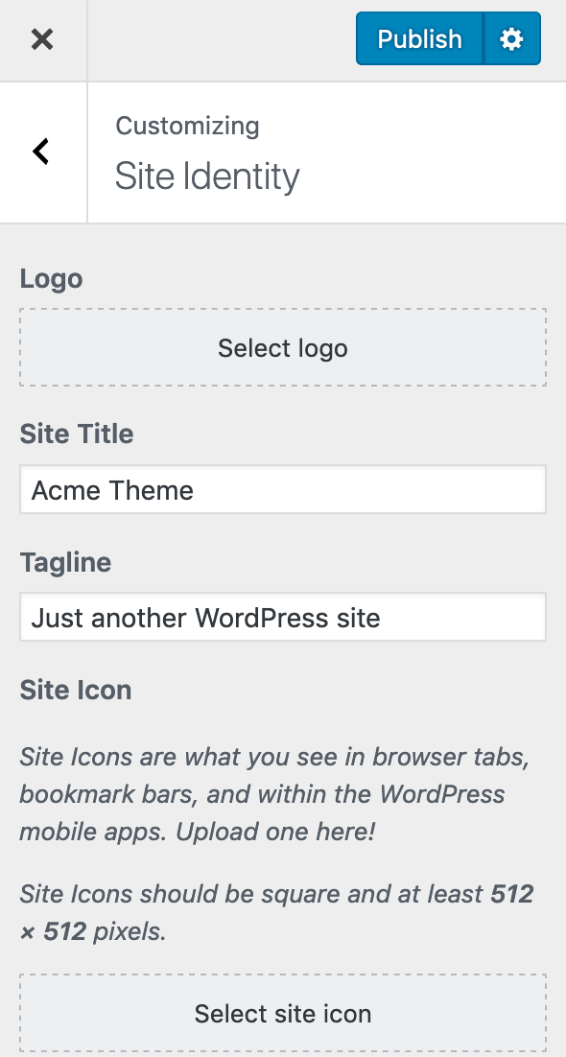
Task: Open publish settings gear icon
Action: click(512, 39)
